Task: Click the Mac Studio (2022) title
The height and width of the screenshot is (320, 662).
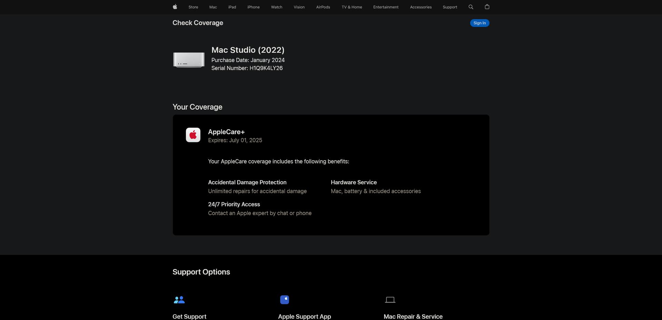Action: 248,50
